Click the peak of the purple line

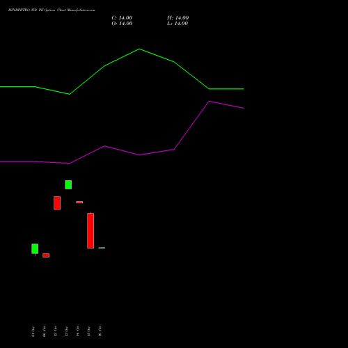[209, 101]
